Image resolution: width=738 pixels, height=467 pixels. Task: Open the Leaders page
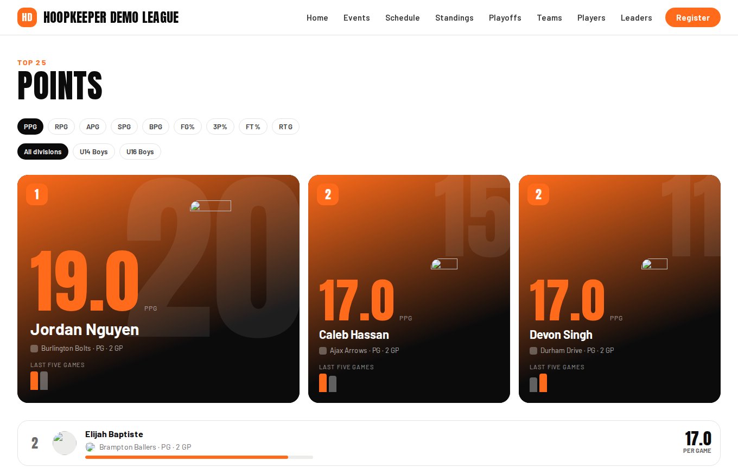click(x=637, y=17)
